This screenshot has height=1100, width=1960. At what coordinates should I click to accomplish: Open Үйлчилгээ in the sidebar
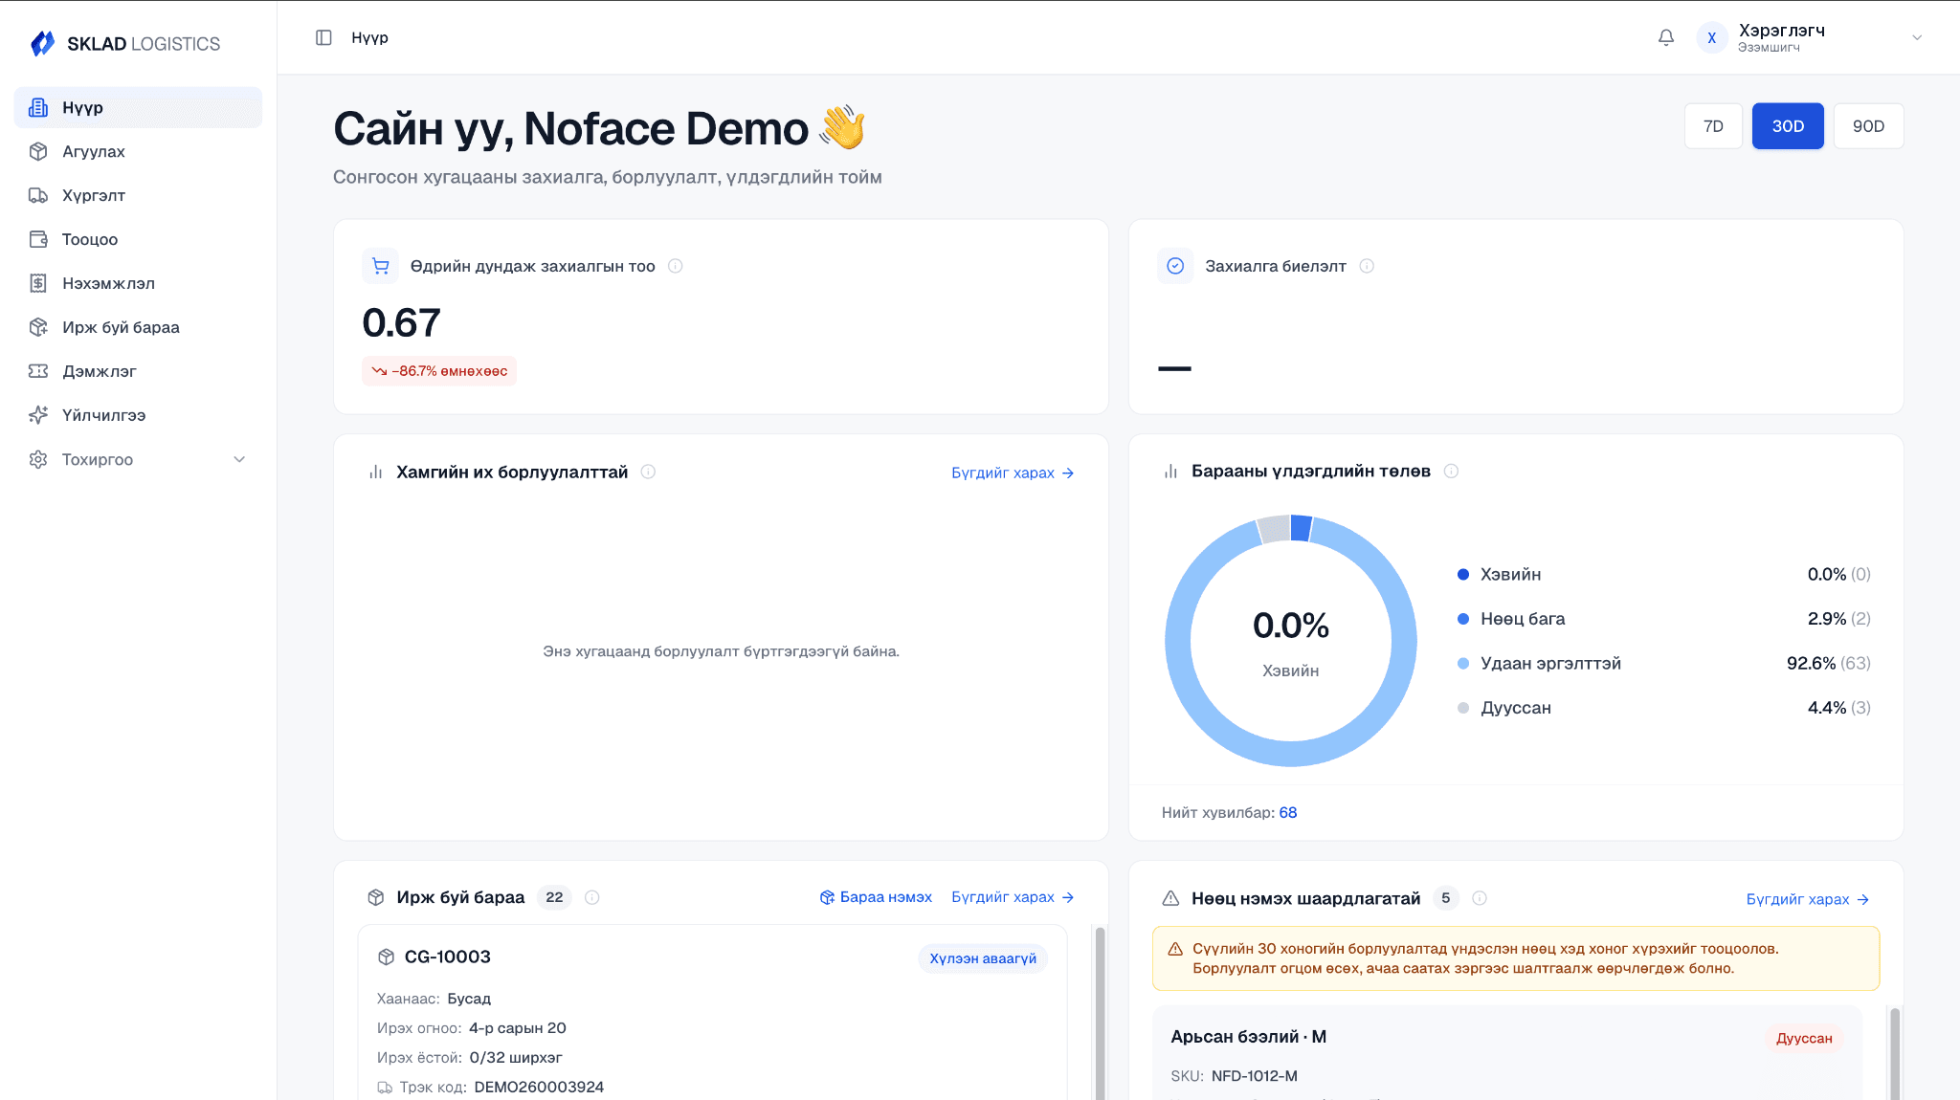tap(138, 415)
